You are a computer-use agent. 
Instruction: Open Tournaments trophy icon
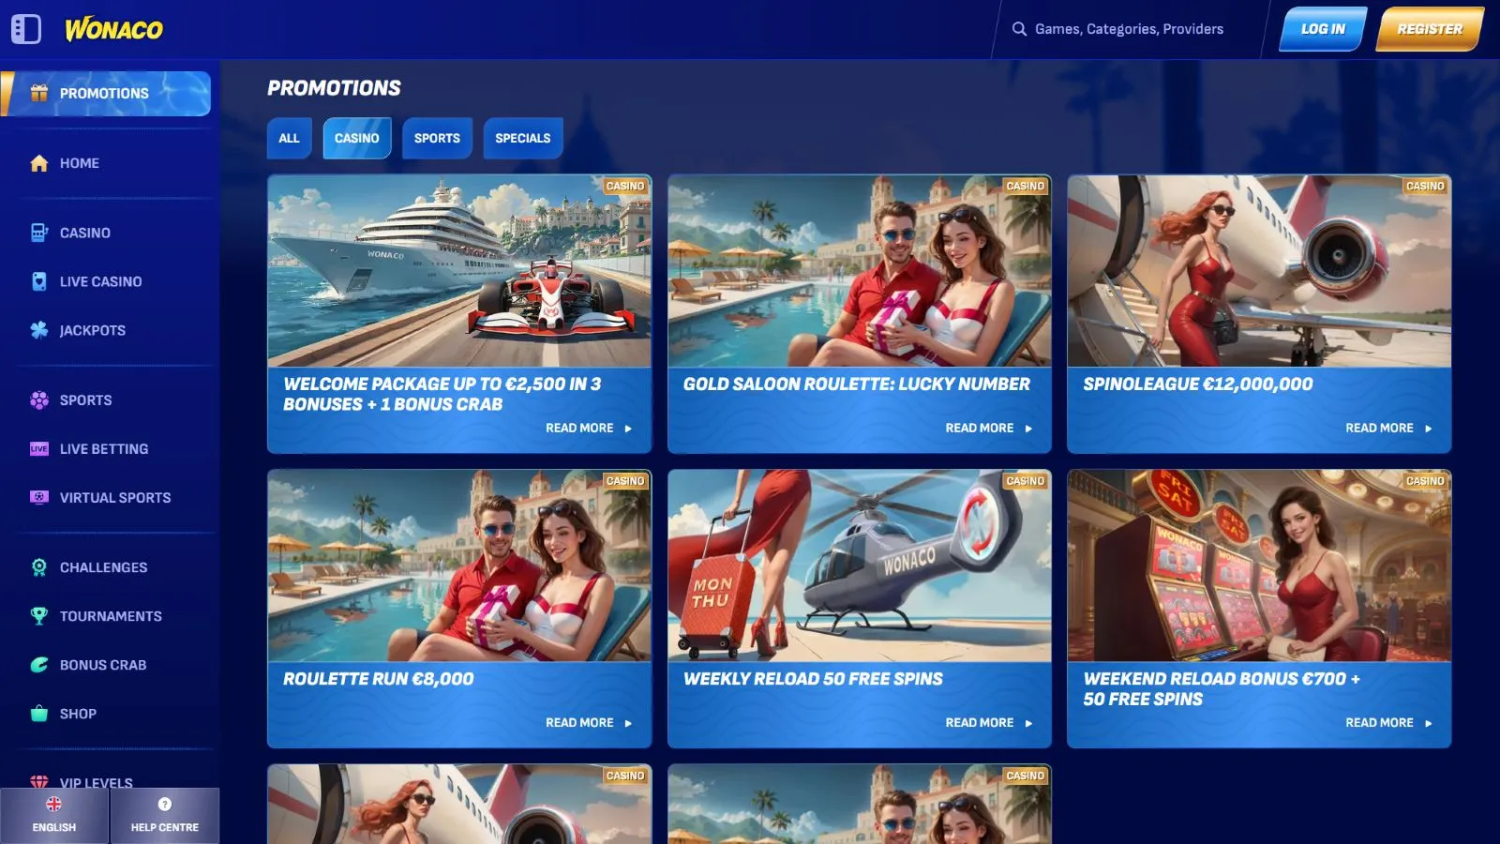pos(39,616)
